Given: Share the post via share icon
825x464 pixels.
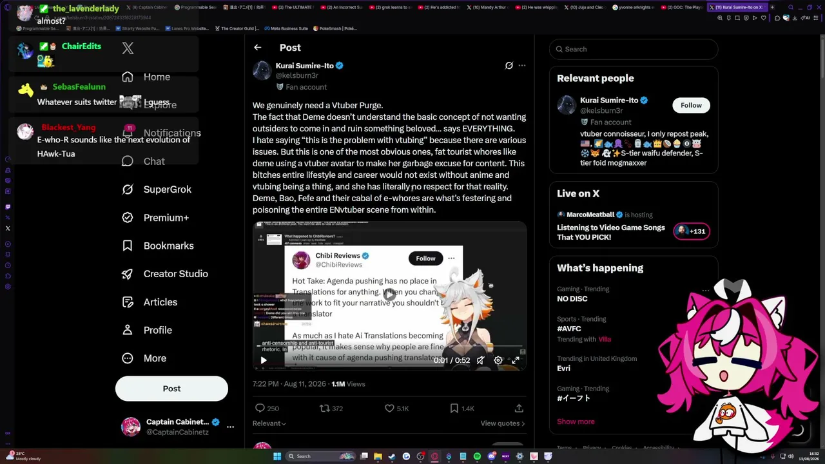Looking at the screenshot, I should pos(519,408).
